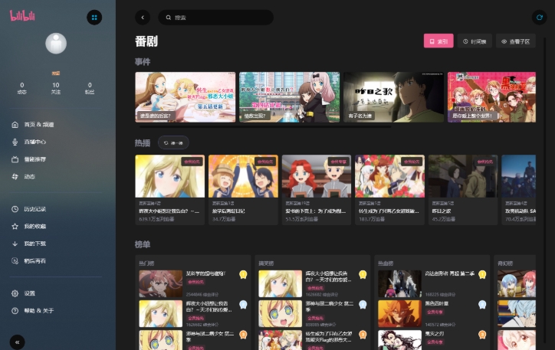Open the user avatar profile
Viewport: 555px width, 350px height.
(x=56, y=44)
